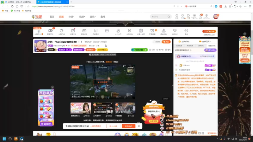Click the orange PC客户端 button
Viewport: 253px width, 142px height.
click(209, 31)
